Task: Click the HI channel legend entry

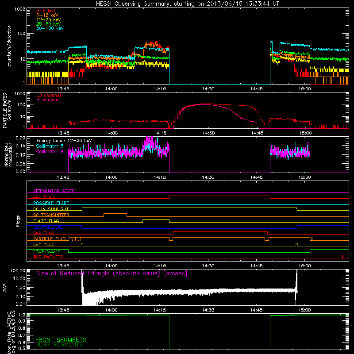Action: click(48, 100)
